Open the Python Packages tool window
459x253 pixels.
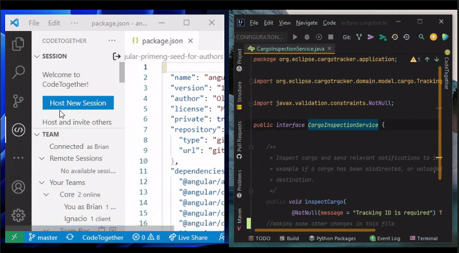(332, 238)
